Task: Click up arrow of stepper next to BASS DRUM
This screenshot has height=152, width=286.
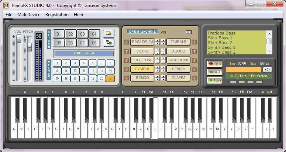Action: [157, 40]
